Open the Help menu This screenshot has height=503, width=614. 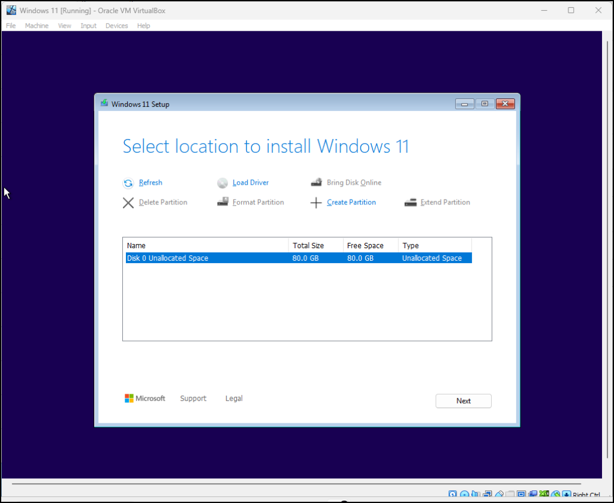pos(144,26)
